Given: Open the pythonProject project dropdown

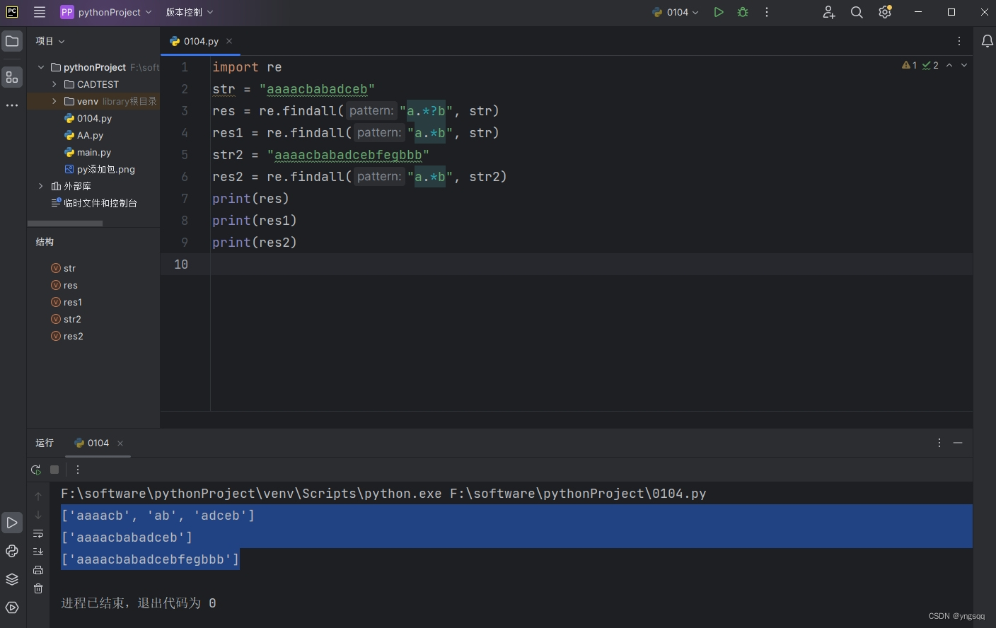Looking at the screenshot, I should coord(106,12).
